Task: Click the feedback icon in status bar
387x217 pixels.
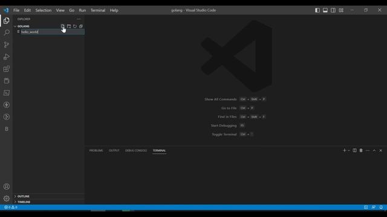Action: tap(374, 207)
